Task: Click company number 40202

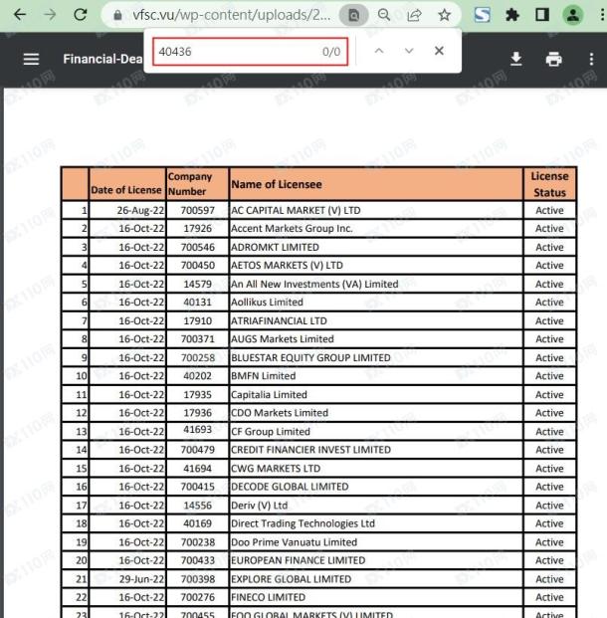Action: click(197, 376)
